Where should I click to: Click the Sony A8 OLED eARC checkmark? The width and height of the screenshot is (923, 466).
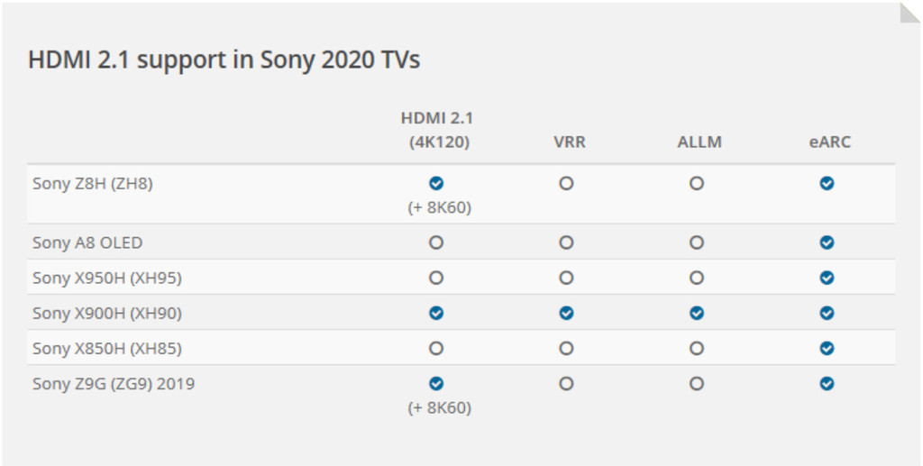click(827, 242)
